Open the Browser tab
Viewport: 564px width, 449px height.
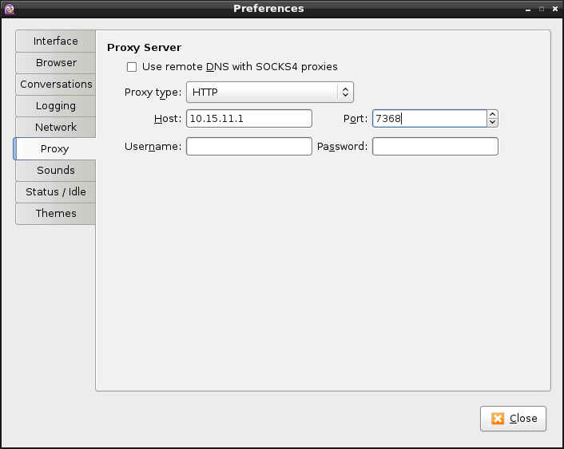coord(55,62)
